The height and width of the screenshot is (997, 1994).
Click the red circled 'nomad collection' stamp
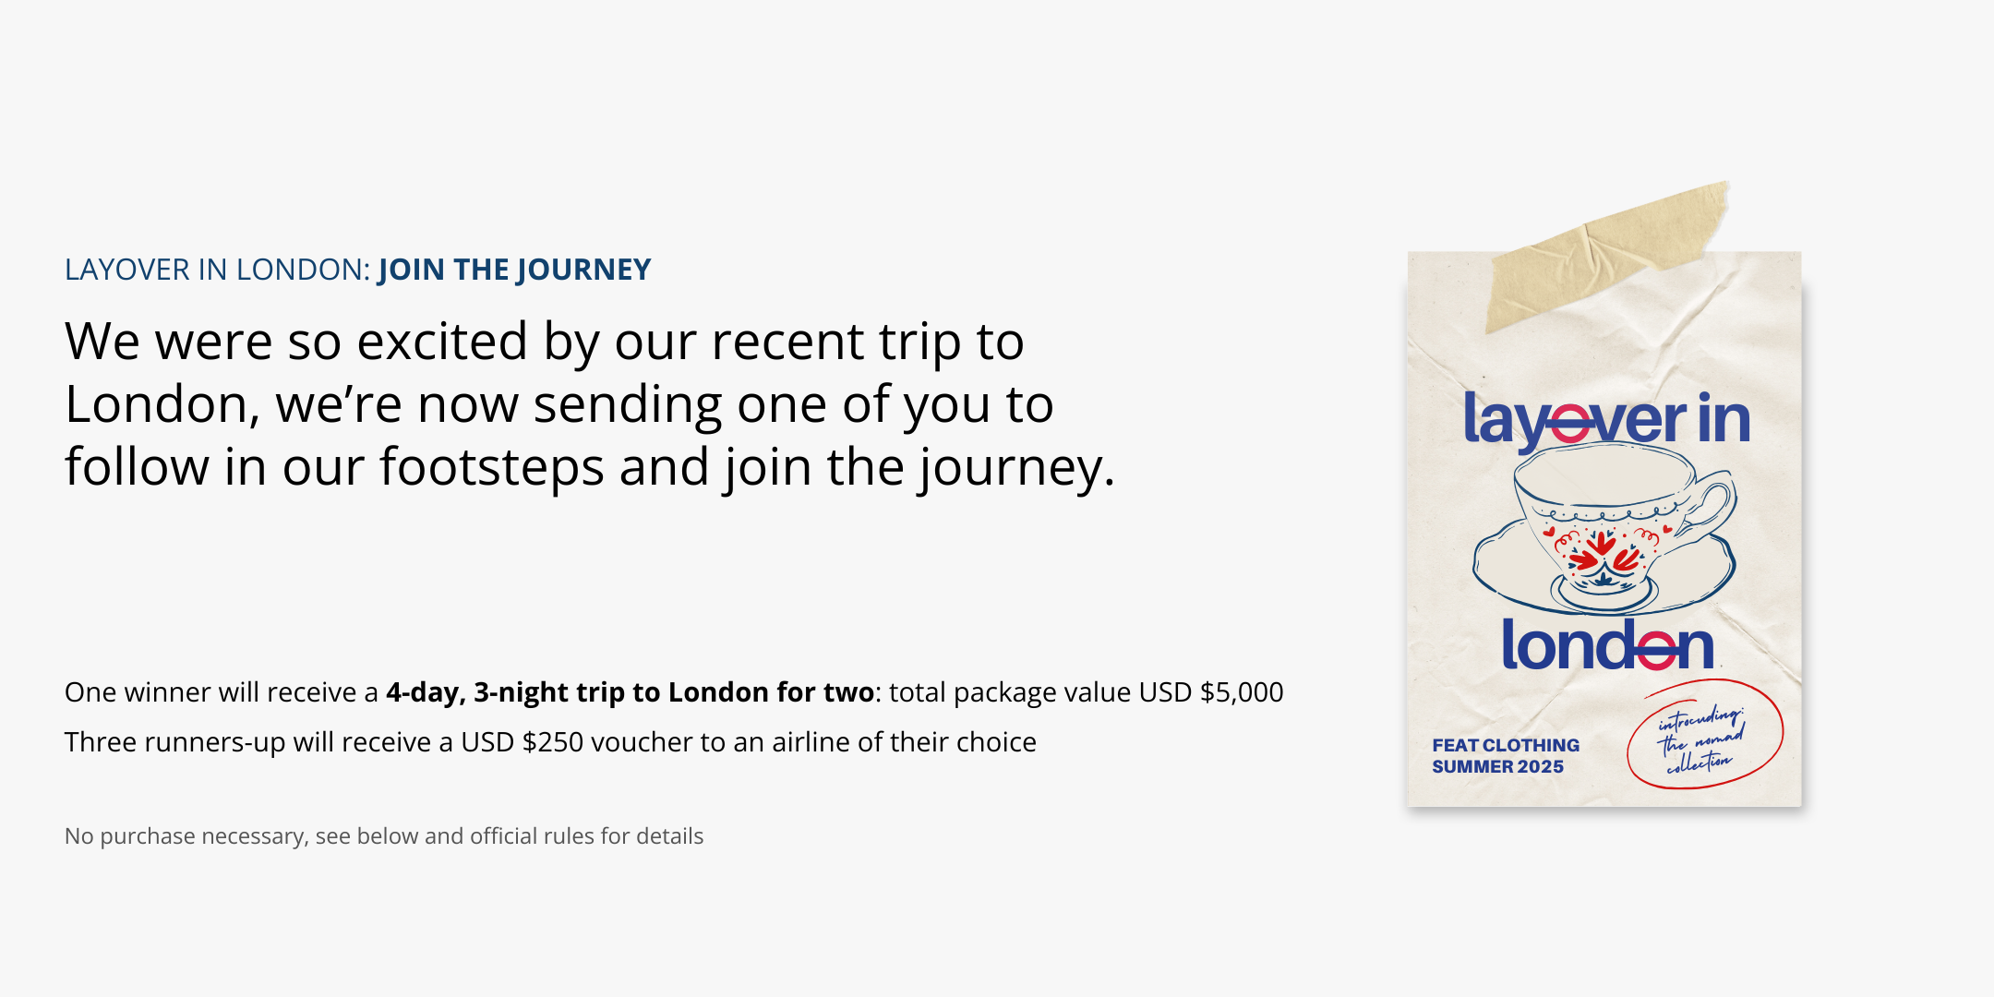coord(1704,735)
